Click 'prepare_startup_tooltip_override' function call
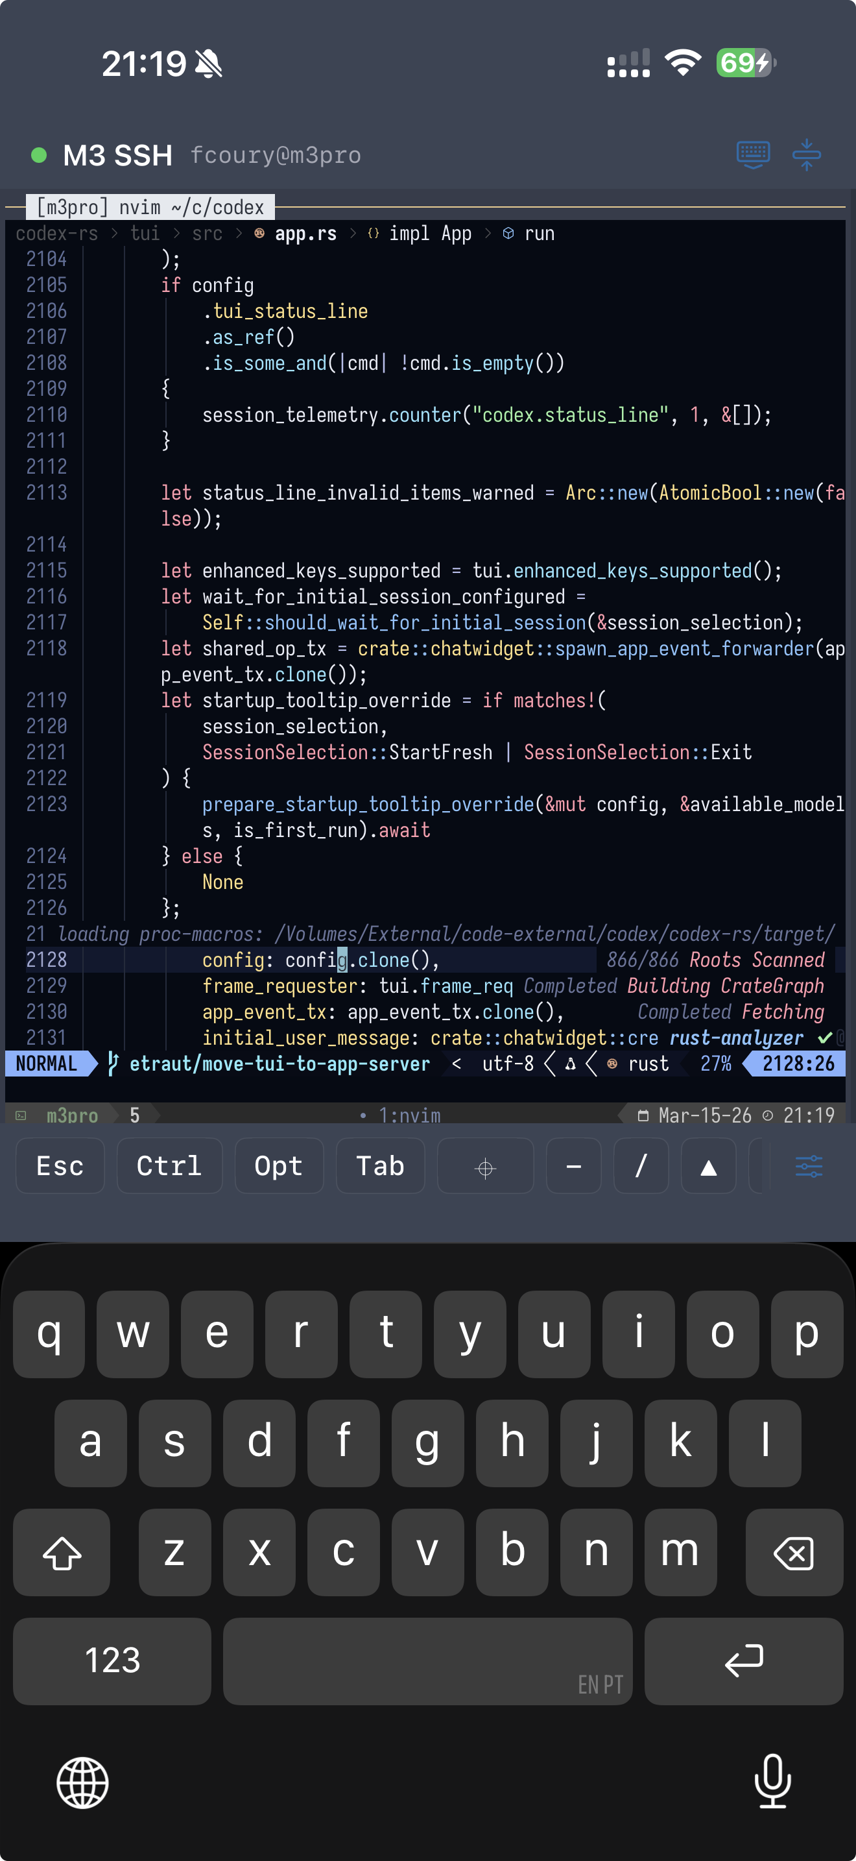Viewport: 856px width, 1861px height. pos(368,804)
